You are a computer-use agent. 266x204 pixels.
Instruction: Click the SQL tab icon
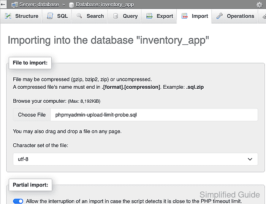pyautogui.click(x=50, y=16)
